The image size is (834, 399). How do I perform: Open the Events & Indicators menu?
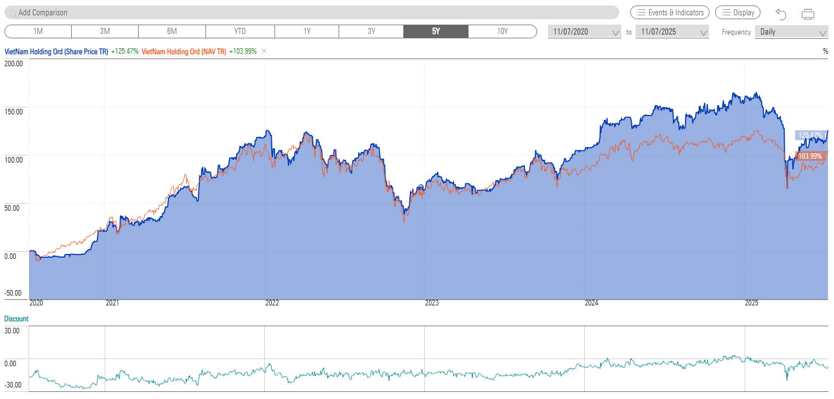670,13
